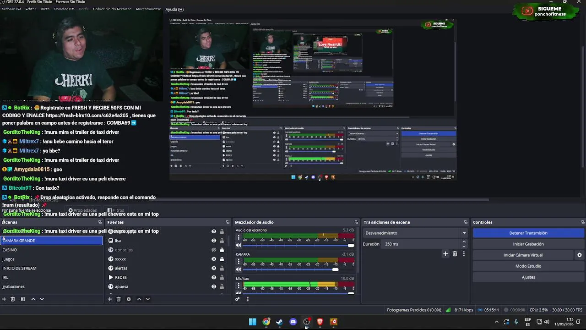Screen dimensions: 586x330
Task: Open transition properties three-dot menu
Action: [464, 253]
